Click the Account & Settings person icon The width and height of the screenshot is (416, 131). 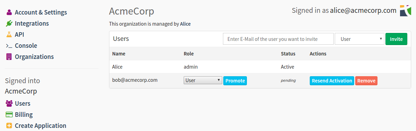pyautogui.click(x=9, y=12)
